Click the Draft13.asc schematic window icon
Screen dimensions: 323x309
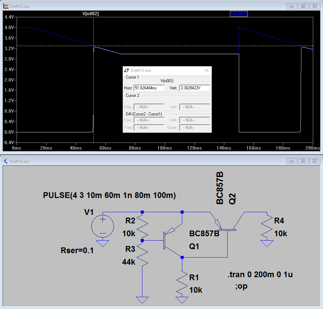point(6,161)
